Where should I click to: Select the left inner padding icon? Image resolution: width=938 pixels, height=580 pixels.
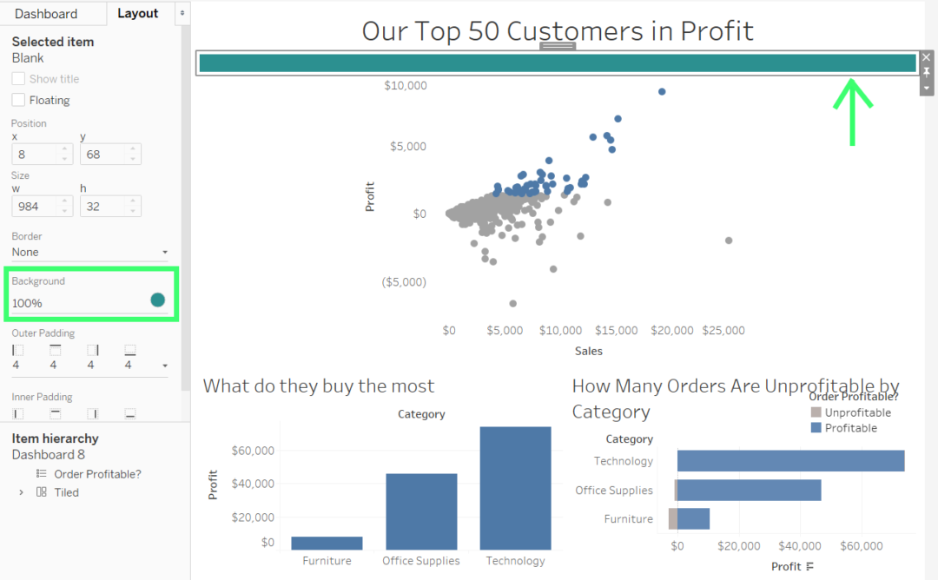[17, 412]
